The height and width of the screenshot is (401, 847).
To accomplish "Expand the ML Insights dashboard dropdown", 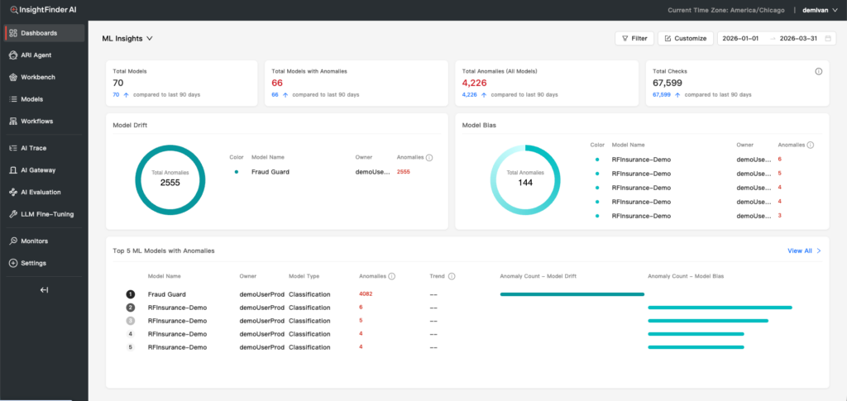I will click(x=127, y=39).
